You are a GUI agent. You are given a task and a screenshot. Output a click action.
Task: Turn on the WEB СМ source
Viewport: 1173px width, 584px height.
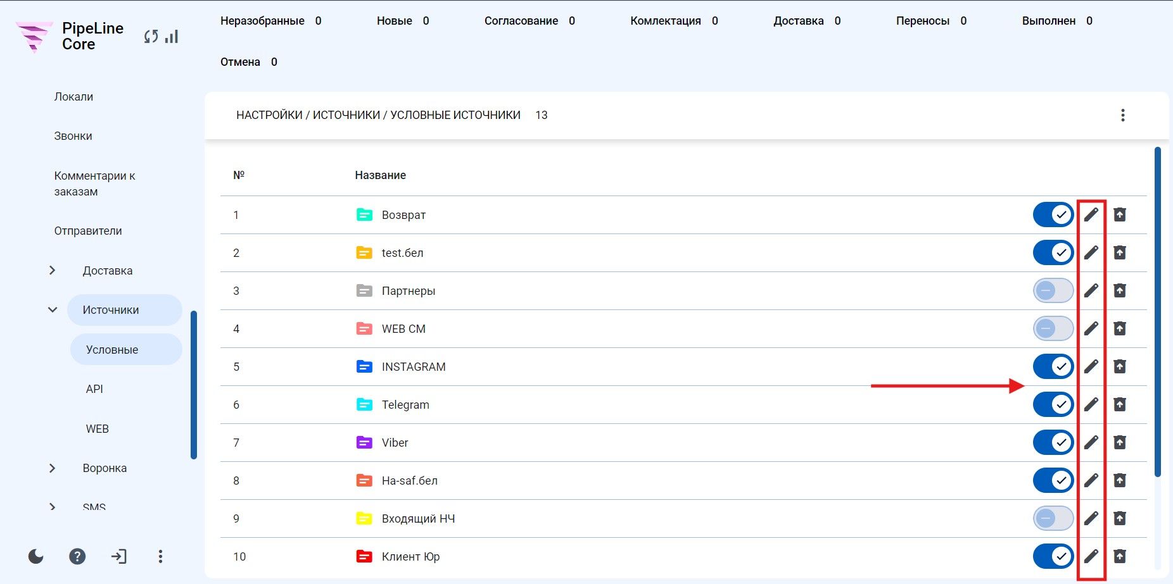(x=1053, y=328)
